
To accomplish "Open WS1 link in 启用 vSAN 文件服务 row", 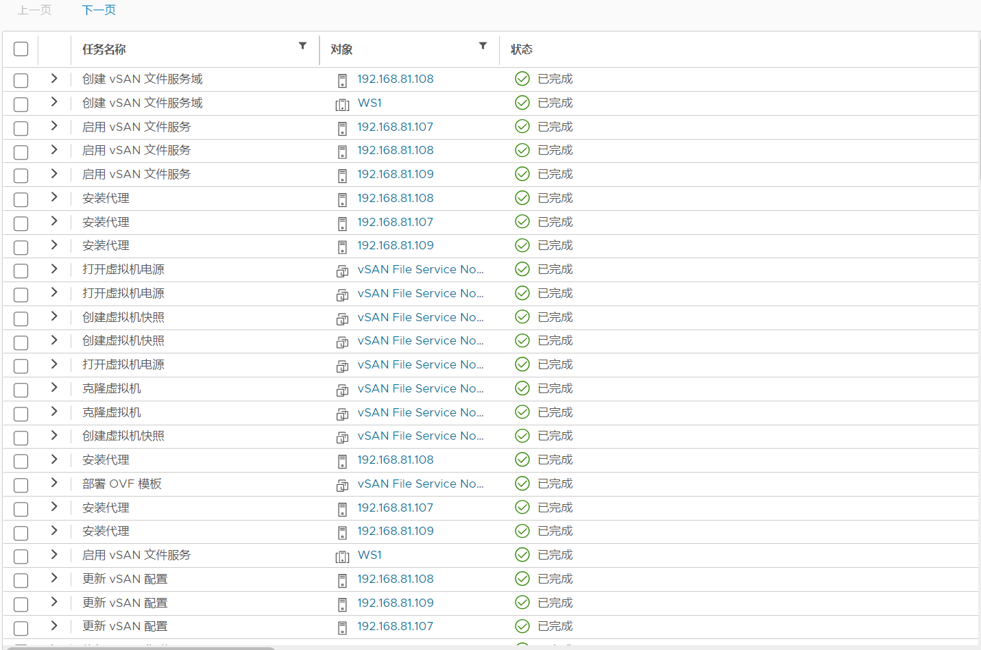I will click(x=370, y=555).
